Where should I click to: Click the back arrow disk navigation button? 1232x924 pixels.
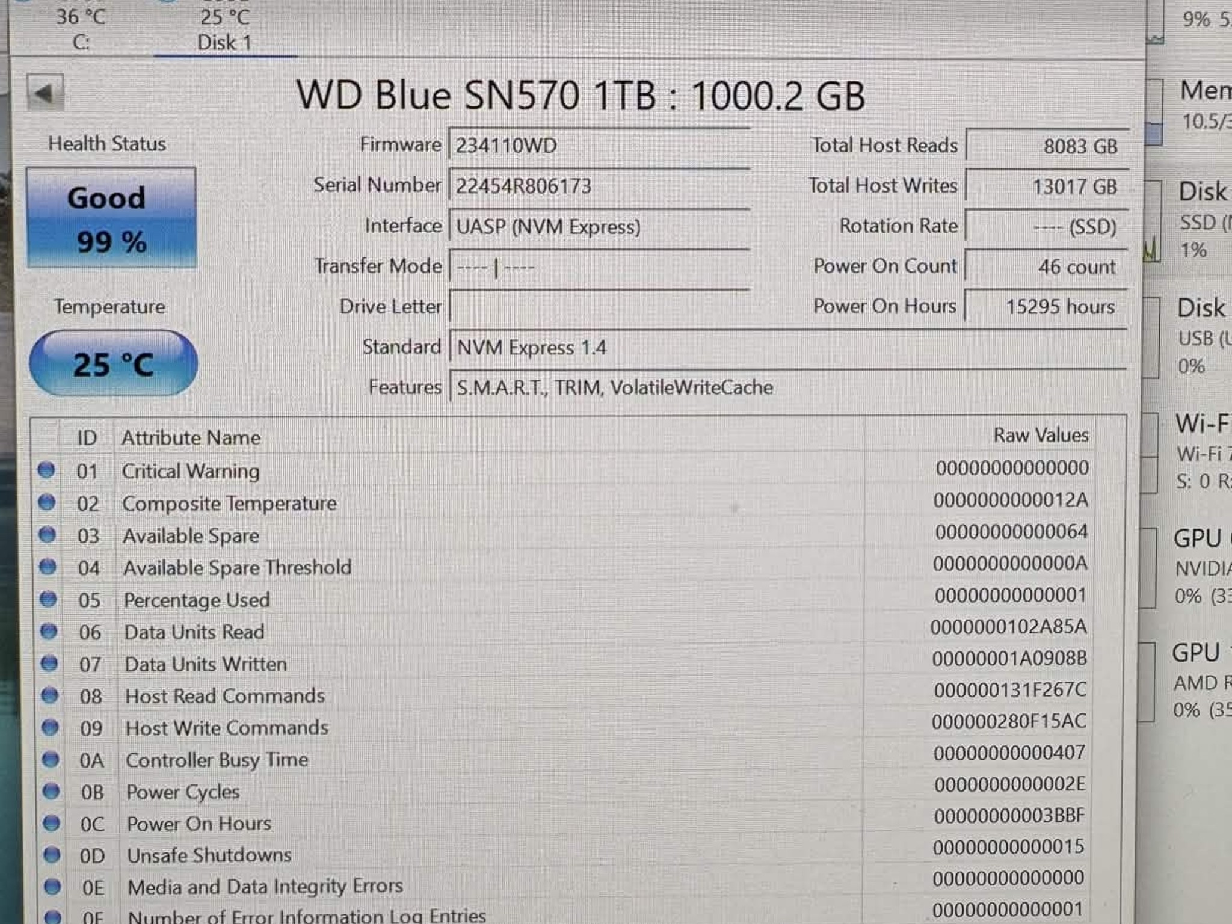point(45,92)
